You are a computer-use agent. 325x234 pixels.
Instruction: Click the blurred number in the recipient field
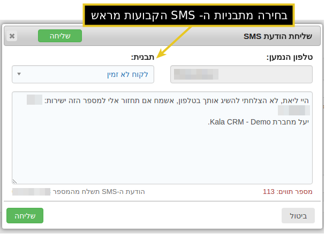click(x=196, y=74)
